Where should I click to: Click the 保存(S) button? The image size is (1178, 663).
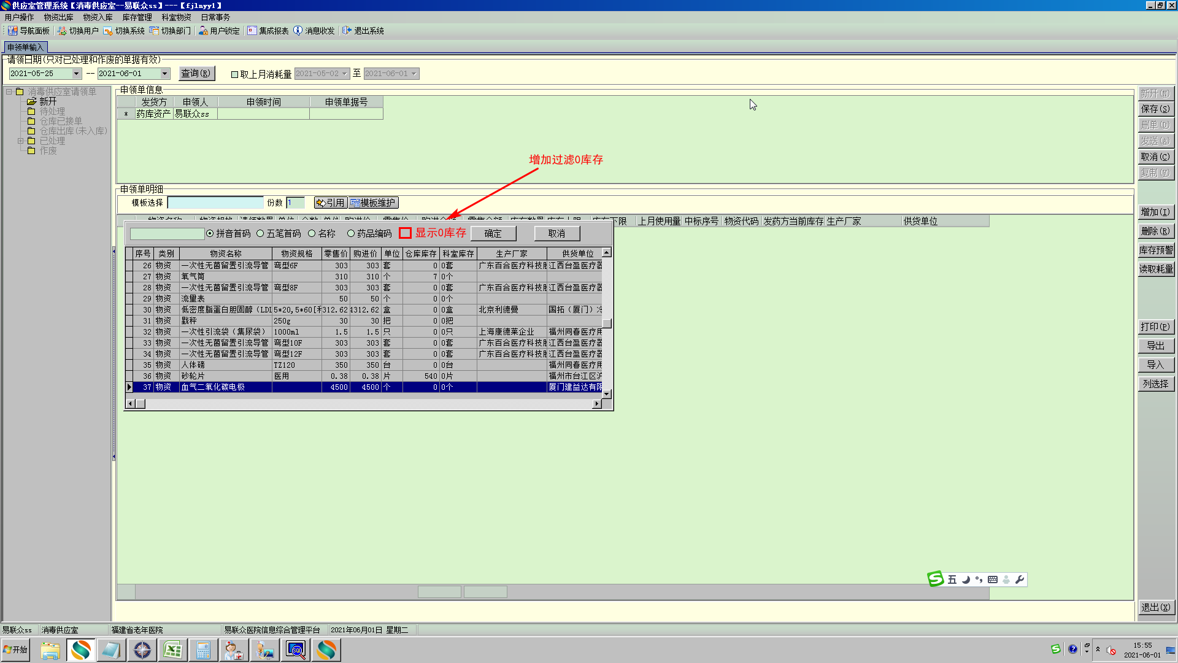coord(1155,109)
